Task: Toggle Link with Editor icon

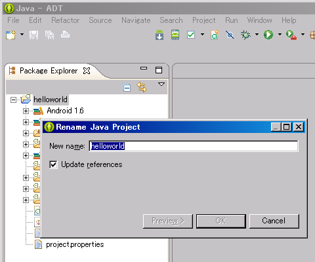Action: pos(142,87)
